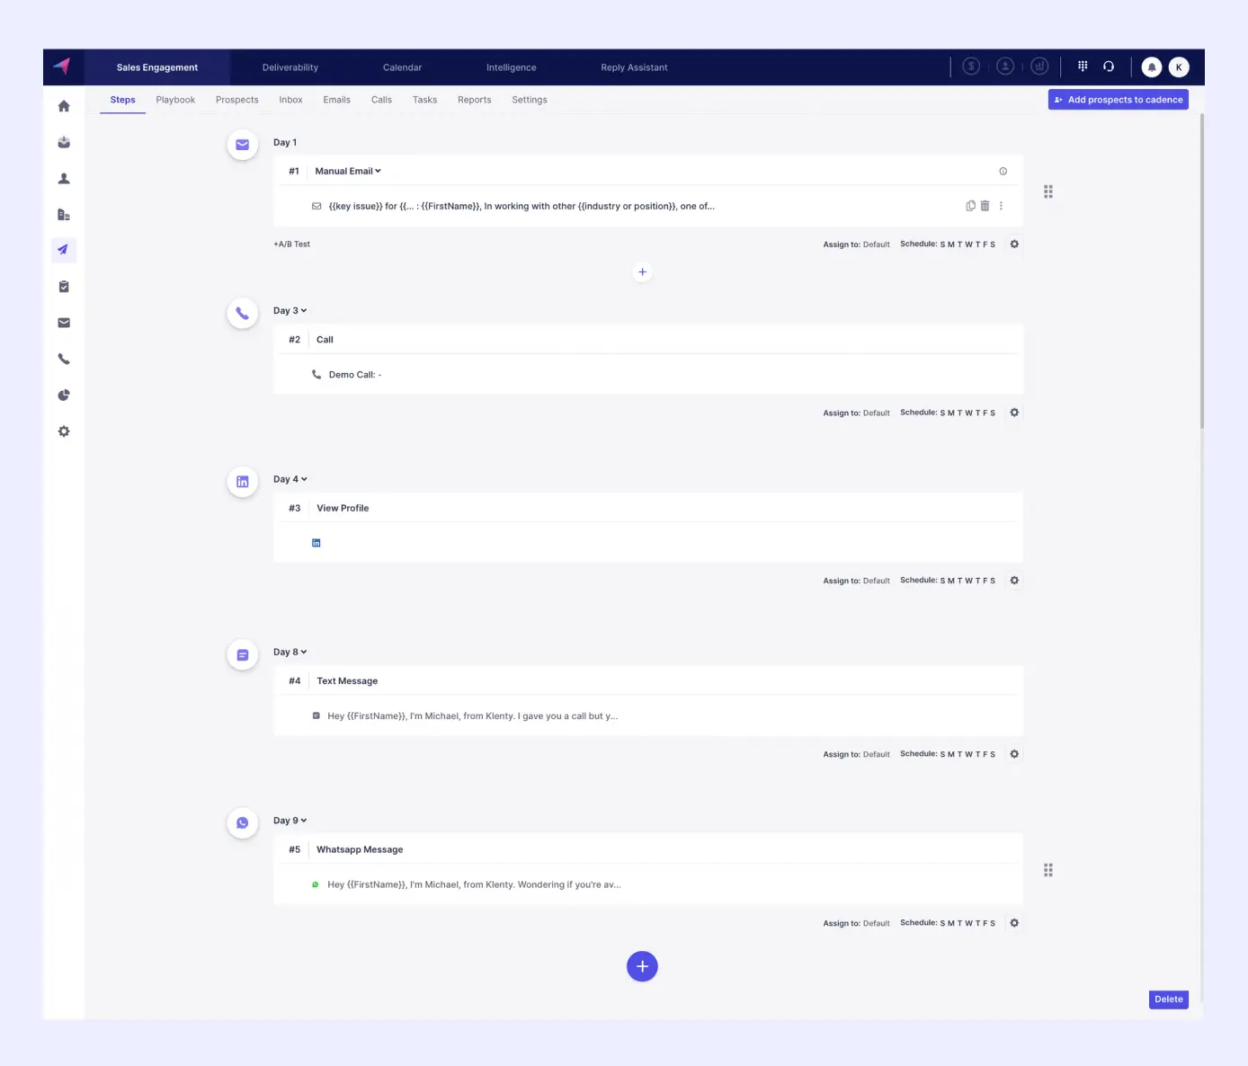This screenshot has width=1248, height=1066.
Task: Click the notification bell icon
Action: point(1151,67)
